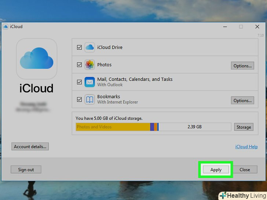267x200 pixels.
Task: Click the iCloud Drive cloud icon
Action: coord(89,47)
